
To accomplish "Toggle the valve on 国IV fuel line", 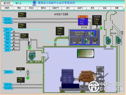I will 14,43.
